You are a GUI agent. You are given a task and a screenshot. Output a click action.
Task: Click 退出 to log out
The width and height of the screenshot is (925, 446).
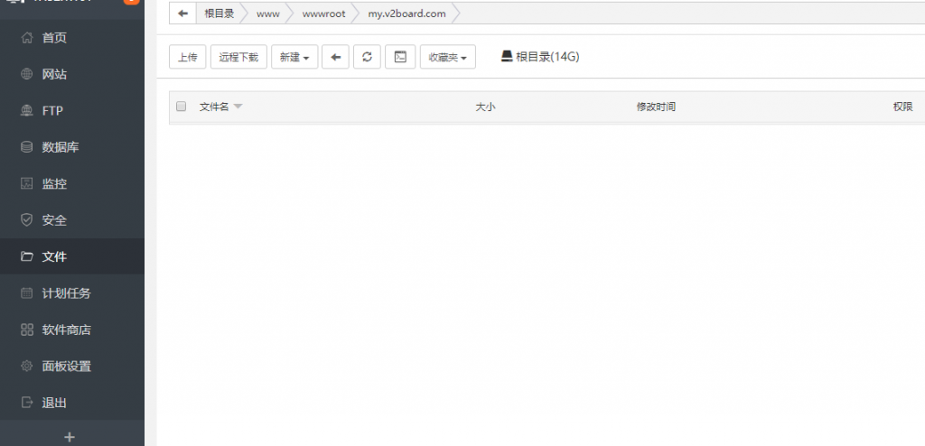tap(54, 403)
